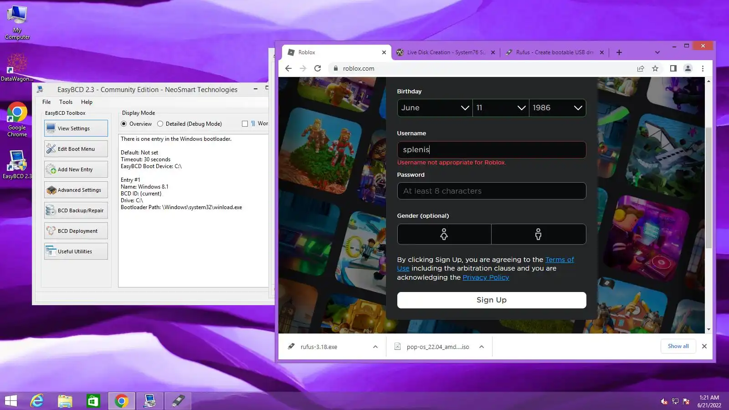Switch to Rufus taskbar button
729x410 pixels.
[x=178, y=401]
